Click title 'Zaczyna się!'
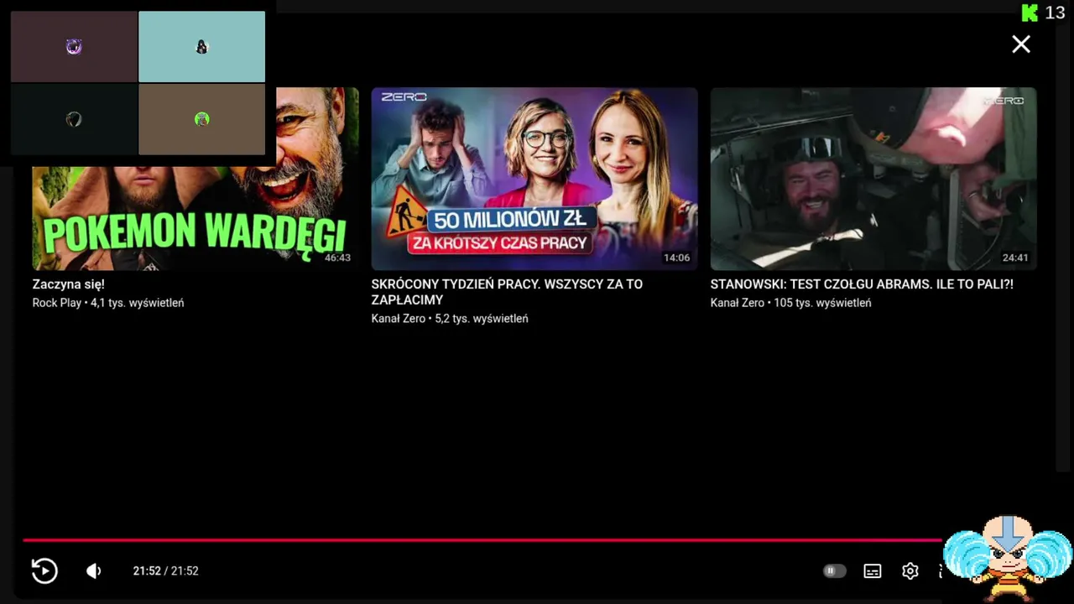Image resolution: width=1074 pixels, height=604 pixels. point(69,284)
